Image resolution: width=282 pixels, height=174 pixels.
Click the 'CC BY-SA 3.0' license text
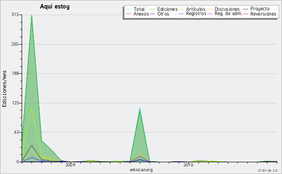[267, 171]
